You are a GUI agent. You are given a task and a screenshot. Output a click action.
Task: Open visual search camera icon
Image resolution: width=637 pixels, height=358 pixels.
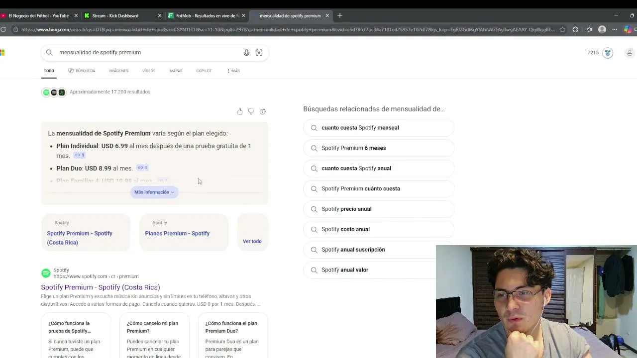tap(259, 52)
